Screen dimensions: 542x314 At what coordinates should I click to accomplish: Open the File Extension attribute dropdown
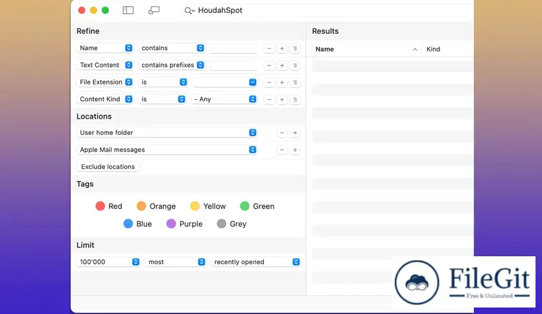point(105,82)
